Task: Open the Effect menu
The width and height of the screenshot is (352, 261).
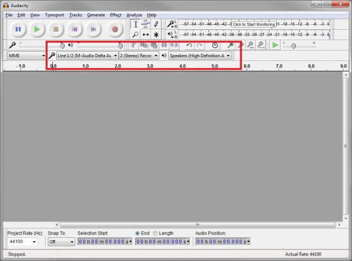Action: coord(116,15)
